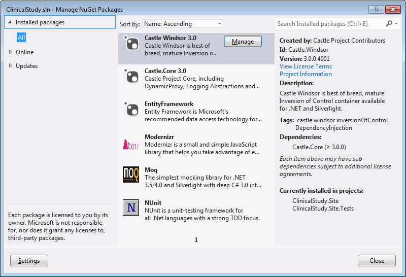Click the NUnit logo icon
Viewport: 406px width, 277px height.
click(x=131, y=207)
